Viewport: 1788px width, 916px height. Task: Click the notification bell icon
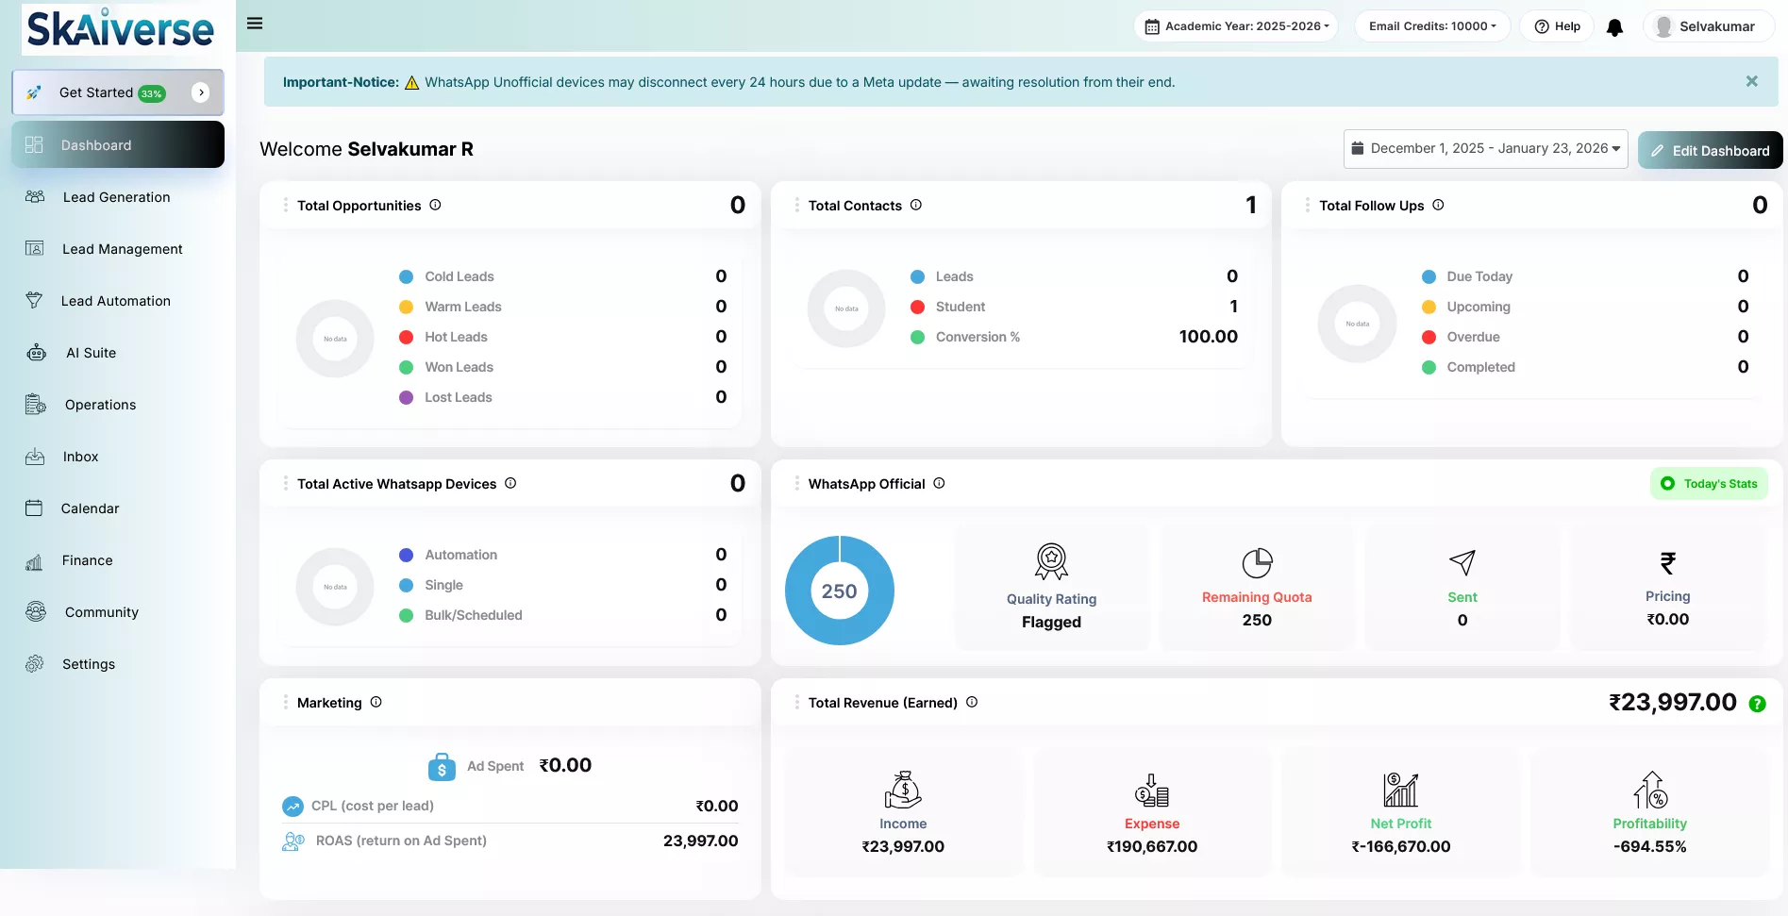1614,27
